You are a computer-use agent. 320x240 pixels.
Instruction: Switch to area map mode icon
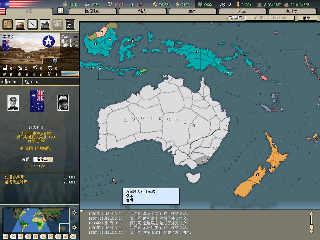click(x=58, y=237)
